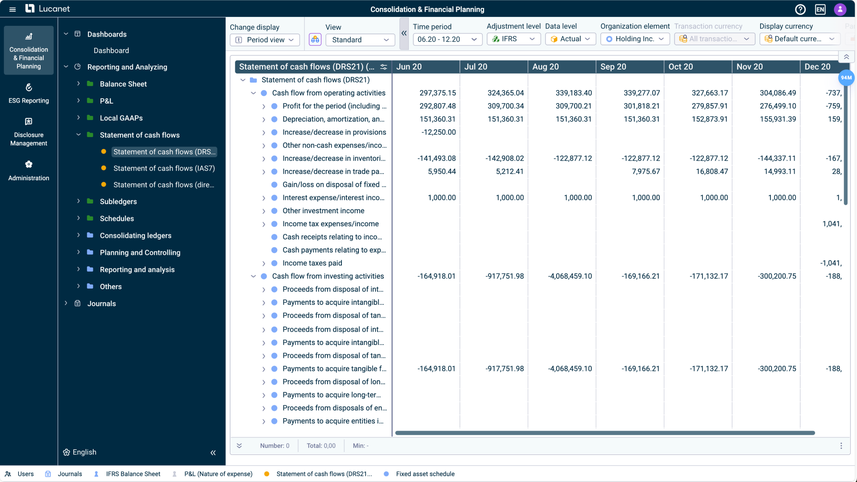Expand the Balance Sheet folder
Viewport: 857px width, 482px height.
pos(79,84)
